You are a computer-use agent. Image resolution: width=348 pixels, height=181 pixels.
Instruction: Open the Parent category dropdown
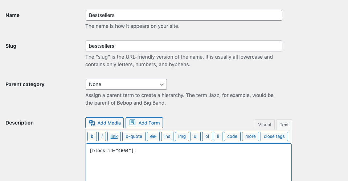pos(126,84)
